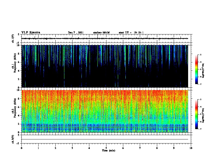Select the date text "Dec. 7, 2021"
The image size is (215, 166).
point(76,33)
